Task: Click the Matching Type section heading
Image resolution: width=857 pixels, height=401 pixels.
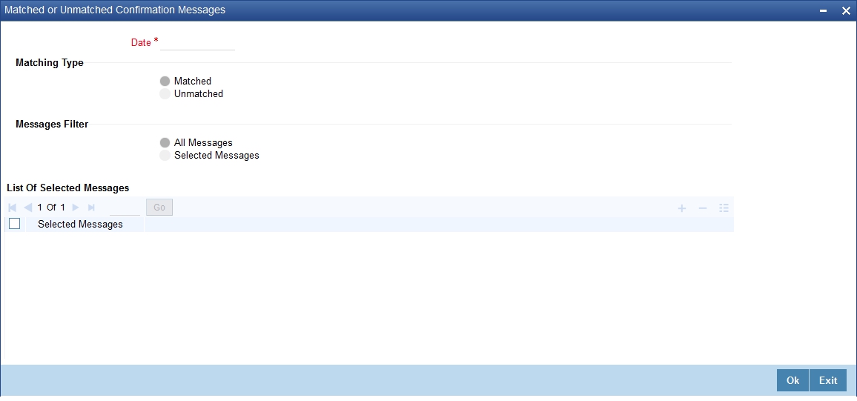Action: click(50, 63)
